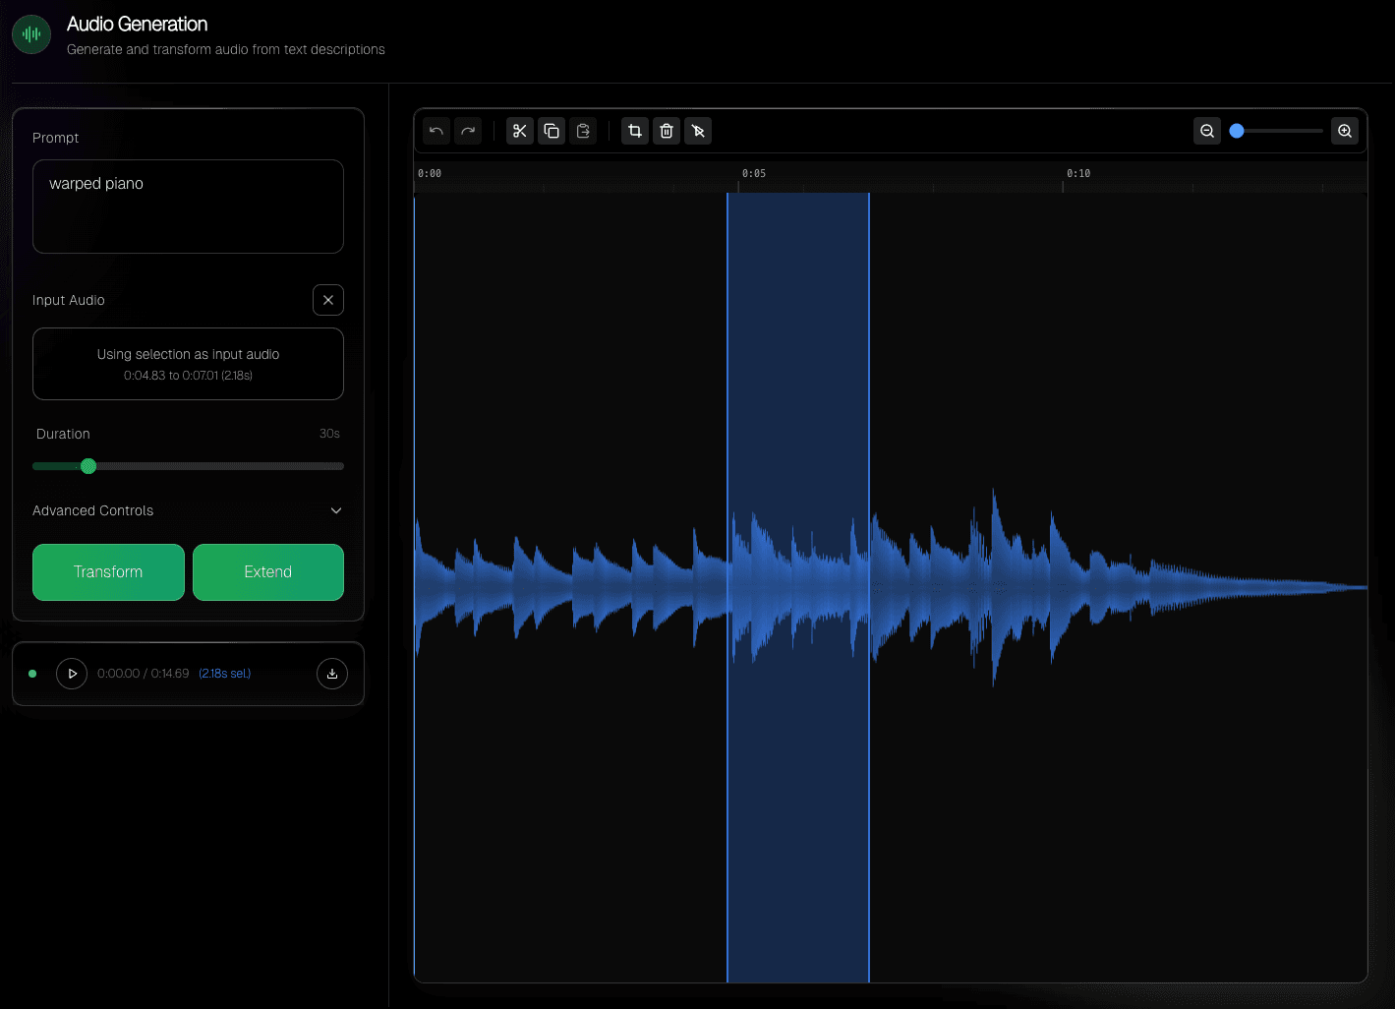Copy the selected audio region
The height and width of the screenshot is (1009, 1395).
tap(552, 131)
